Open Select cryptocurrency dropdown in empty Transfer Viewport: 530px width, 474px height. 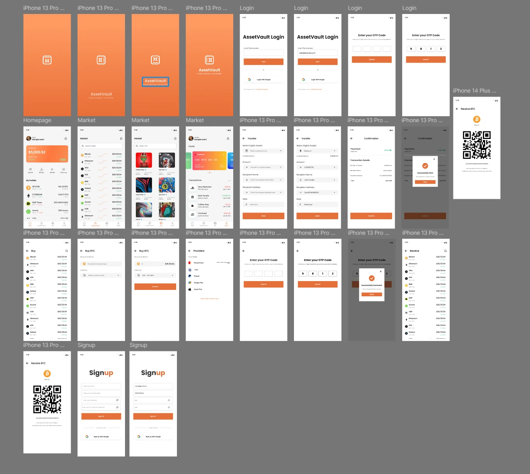point(264,151)
